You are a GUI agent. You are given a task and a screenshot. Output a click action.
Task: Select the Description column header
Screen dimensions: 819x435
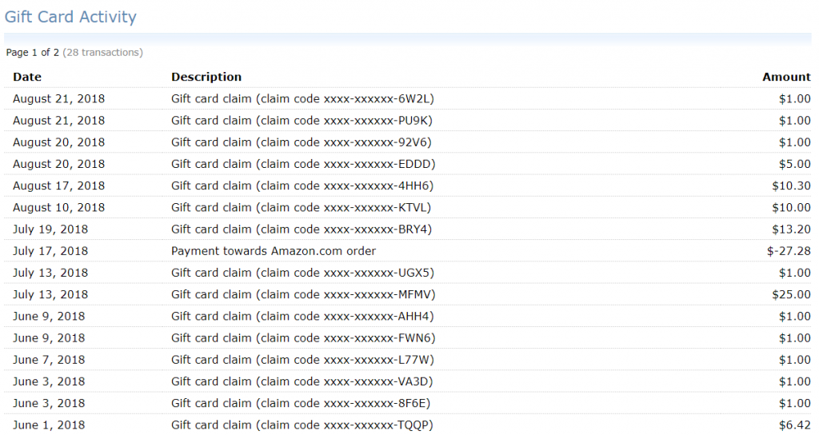click(206, 77)
